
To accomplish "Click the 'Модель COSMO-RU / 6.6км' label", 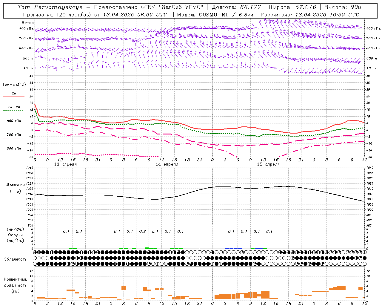I will click(x=215, y=15).
